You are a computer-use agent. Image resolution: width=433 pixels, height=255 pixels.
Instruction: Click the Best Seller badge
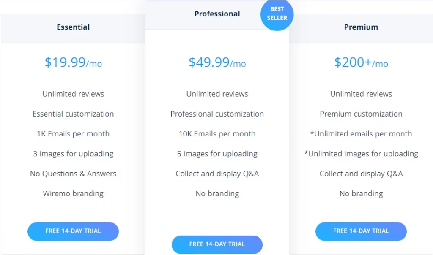[x=277, y=15]
